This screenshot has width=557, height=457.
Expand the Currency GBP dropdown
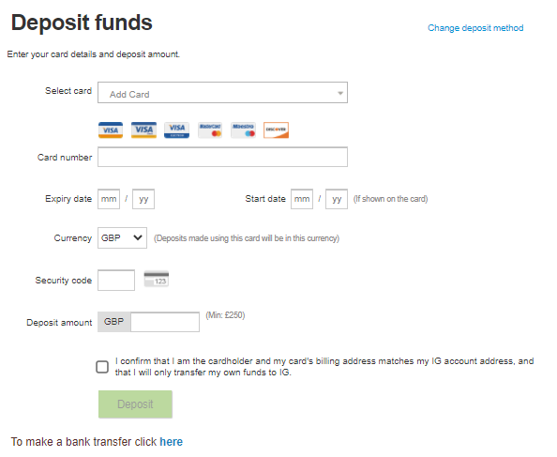[x=122, y=237]
